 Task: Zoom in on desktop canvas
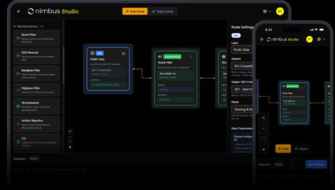(70, 131)
